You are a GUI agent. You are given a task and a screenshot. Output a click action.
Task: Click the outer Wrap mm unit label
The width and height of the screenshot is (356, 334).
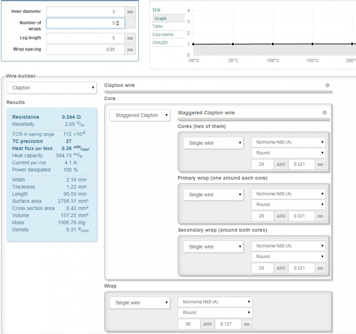pyautogui.click(x=247, y=324)
